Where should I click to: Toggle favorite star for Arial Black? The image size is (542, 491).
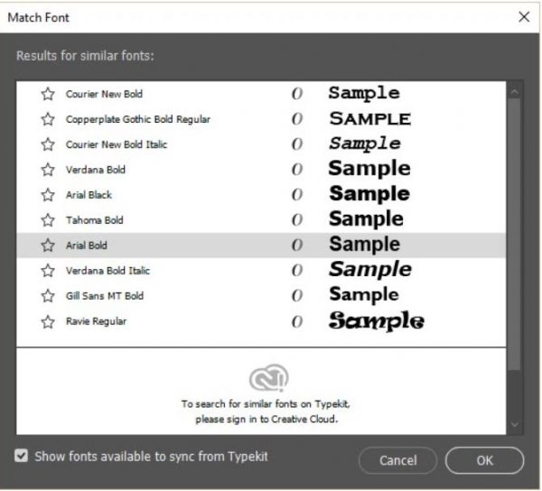[x=48, y=195]
